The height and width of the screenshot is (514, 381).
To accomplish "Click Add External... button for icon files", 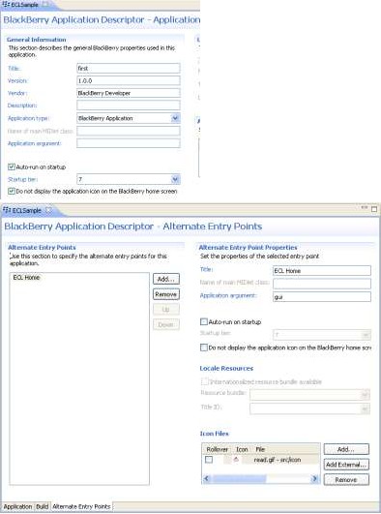I will (x=346, y=465).
